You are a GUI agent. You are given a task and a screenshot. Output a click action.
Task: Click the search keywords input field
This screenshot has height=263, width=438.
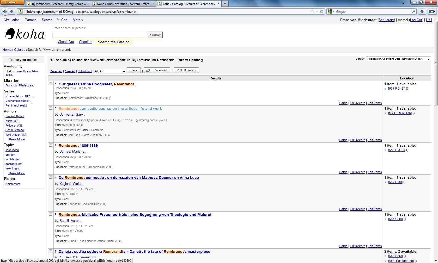(100, 35)
